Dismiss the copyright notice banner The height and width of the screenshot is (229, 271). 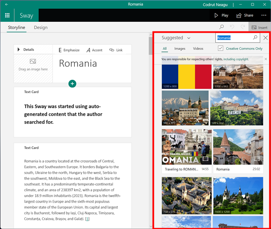pyautogui.click(x=266, y=59)
